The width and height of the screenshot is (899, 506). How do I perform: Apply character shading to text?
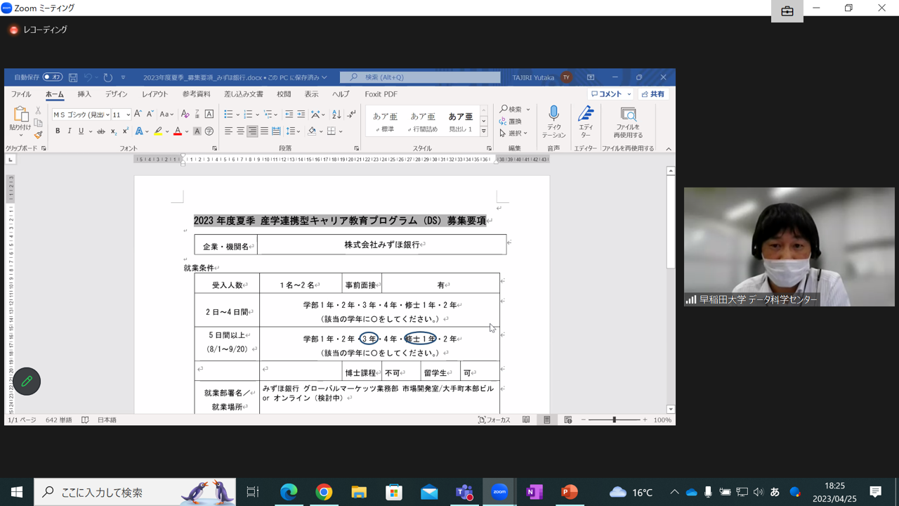[197, 131]
